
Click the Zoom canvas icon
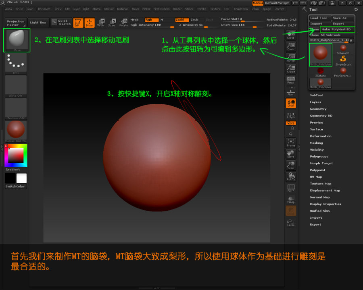[291, 46]
